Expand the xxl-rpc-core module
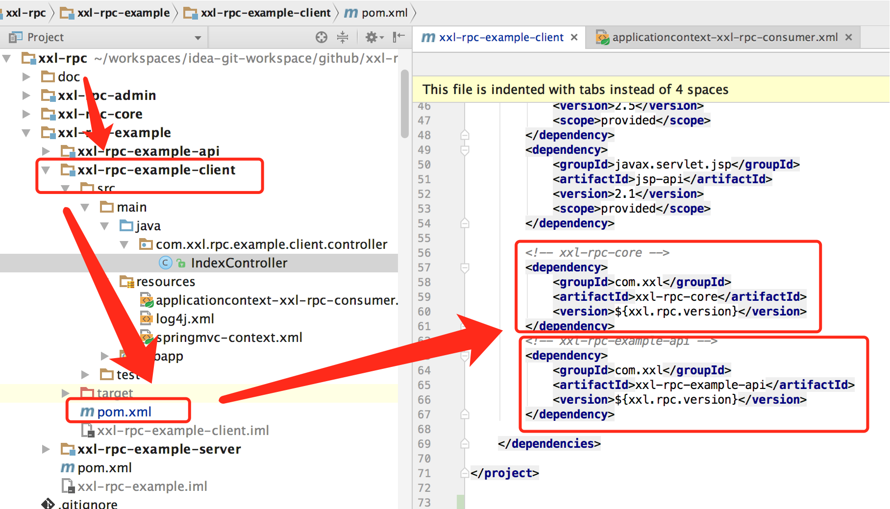890x509 pixels. (26, 114)
